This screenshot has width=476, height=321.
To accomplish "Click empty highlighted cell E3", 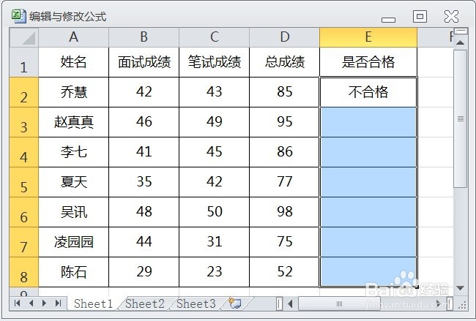I will [368, 122].
